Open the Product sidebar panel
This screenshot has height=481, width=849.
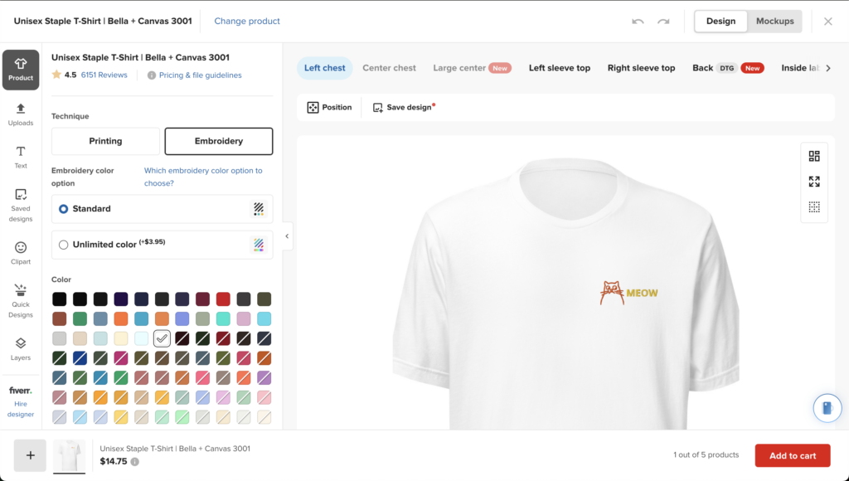coord(21,70)
